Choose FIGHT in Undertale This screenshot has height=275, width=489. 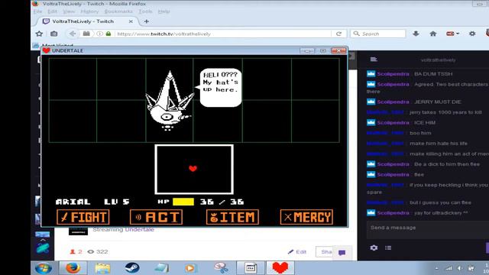83,217
